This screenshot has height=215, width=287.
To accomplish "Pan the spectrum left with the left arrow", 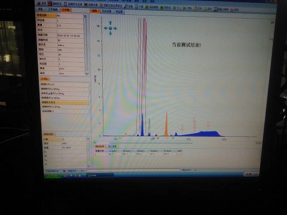I will point(106,28).
